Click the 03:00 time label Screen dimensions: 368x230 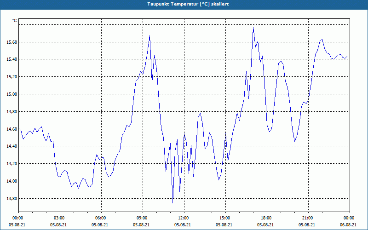[60, 218]
